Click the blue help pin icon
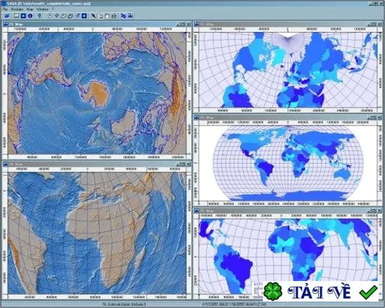385x308 pixels. pos(40,16)
